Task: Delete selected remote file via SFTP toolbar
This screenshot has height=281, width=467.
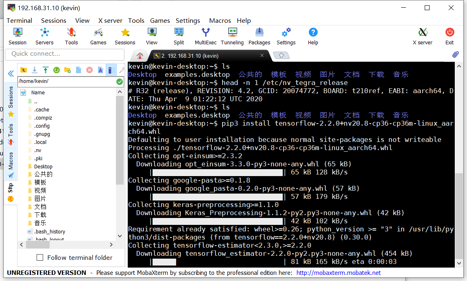Action: 89,70
